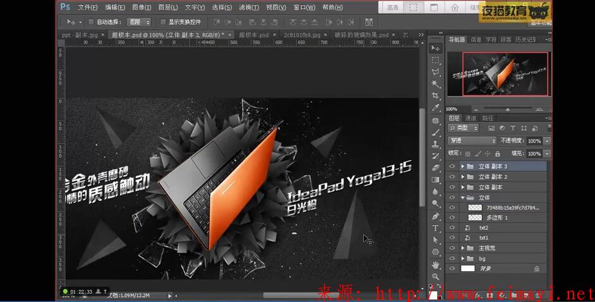The height and width of the screenshot is (302, 595).
Task: Select the Rectangular Marquee tool
Action: coord(435,60)
